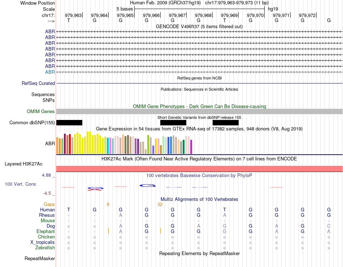Select the Dog alignment row label

[x=51, y=226]
